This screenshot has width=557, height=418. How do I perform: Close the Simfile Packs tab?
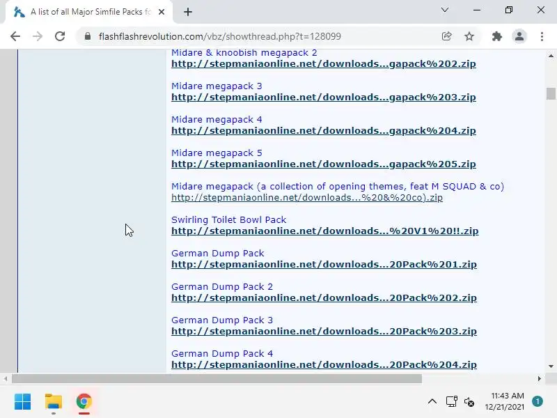162,12
